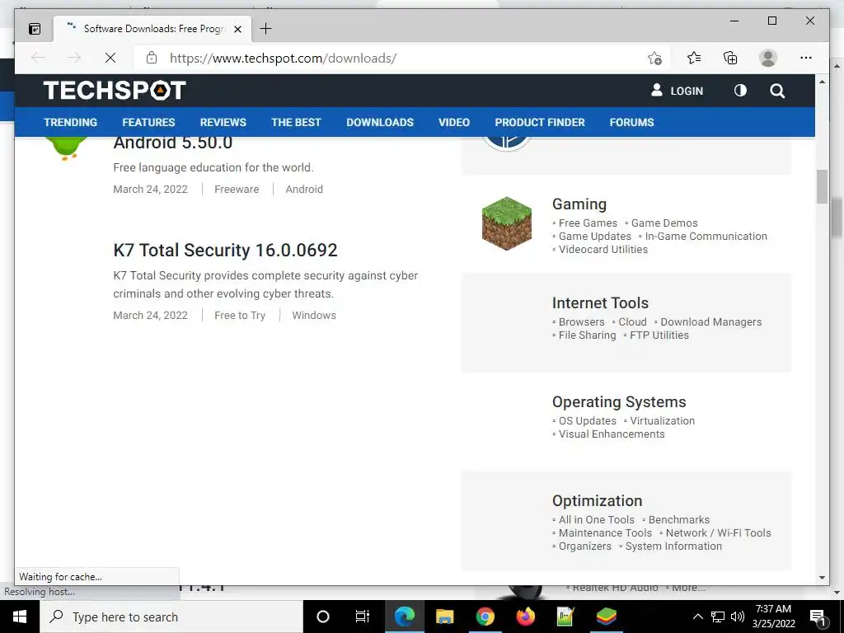Open the Favorites list icon
This screenshot has width=844, height=633.
pyautogui.click(x=694, y=58)
